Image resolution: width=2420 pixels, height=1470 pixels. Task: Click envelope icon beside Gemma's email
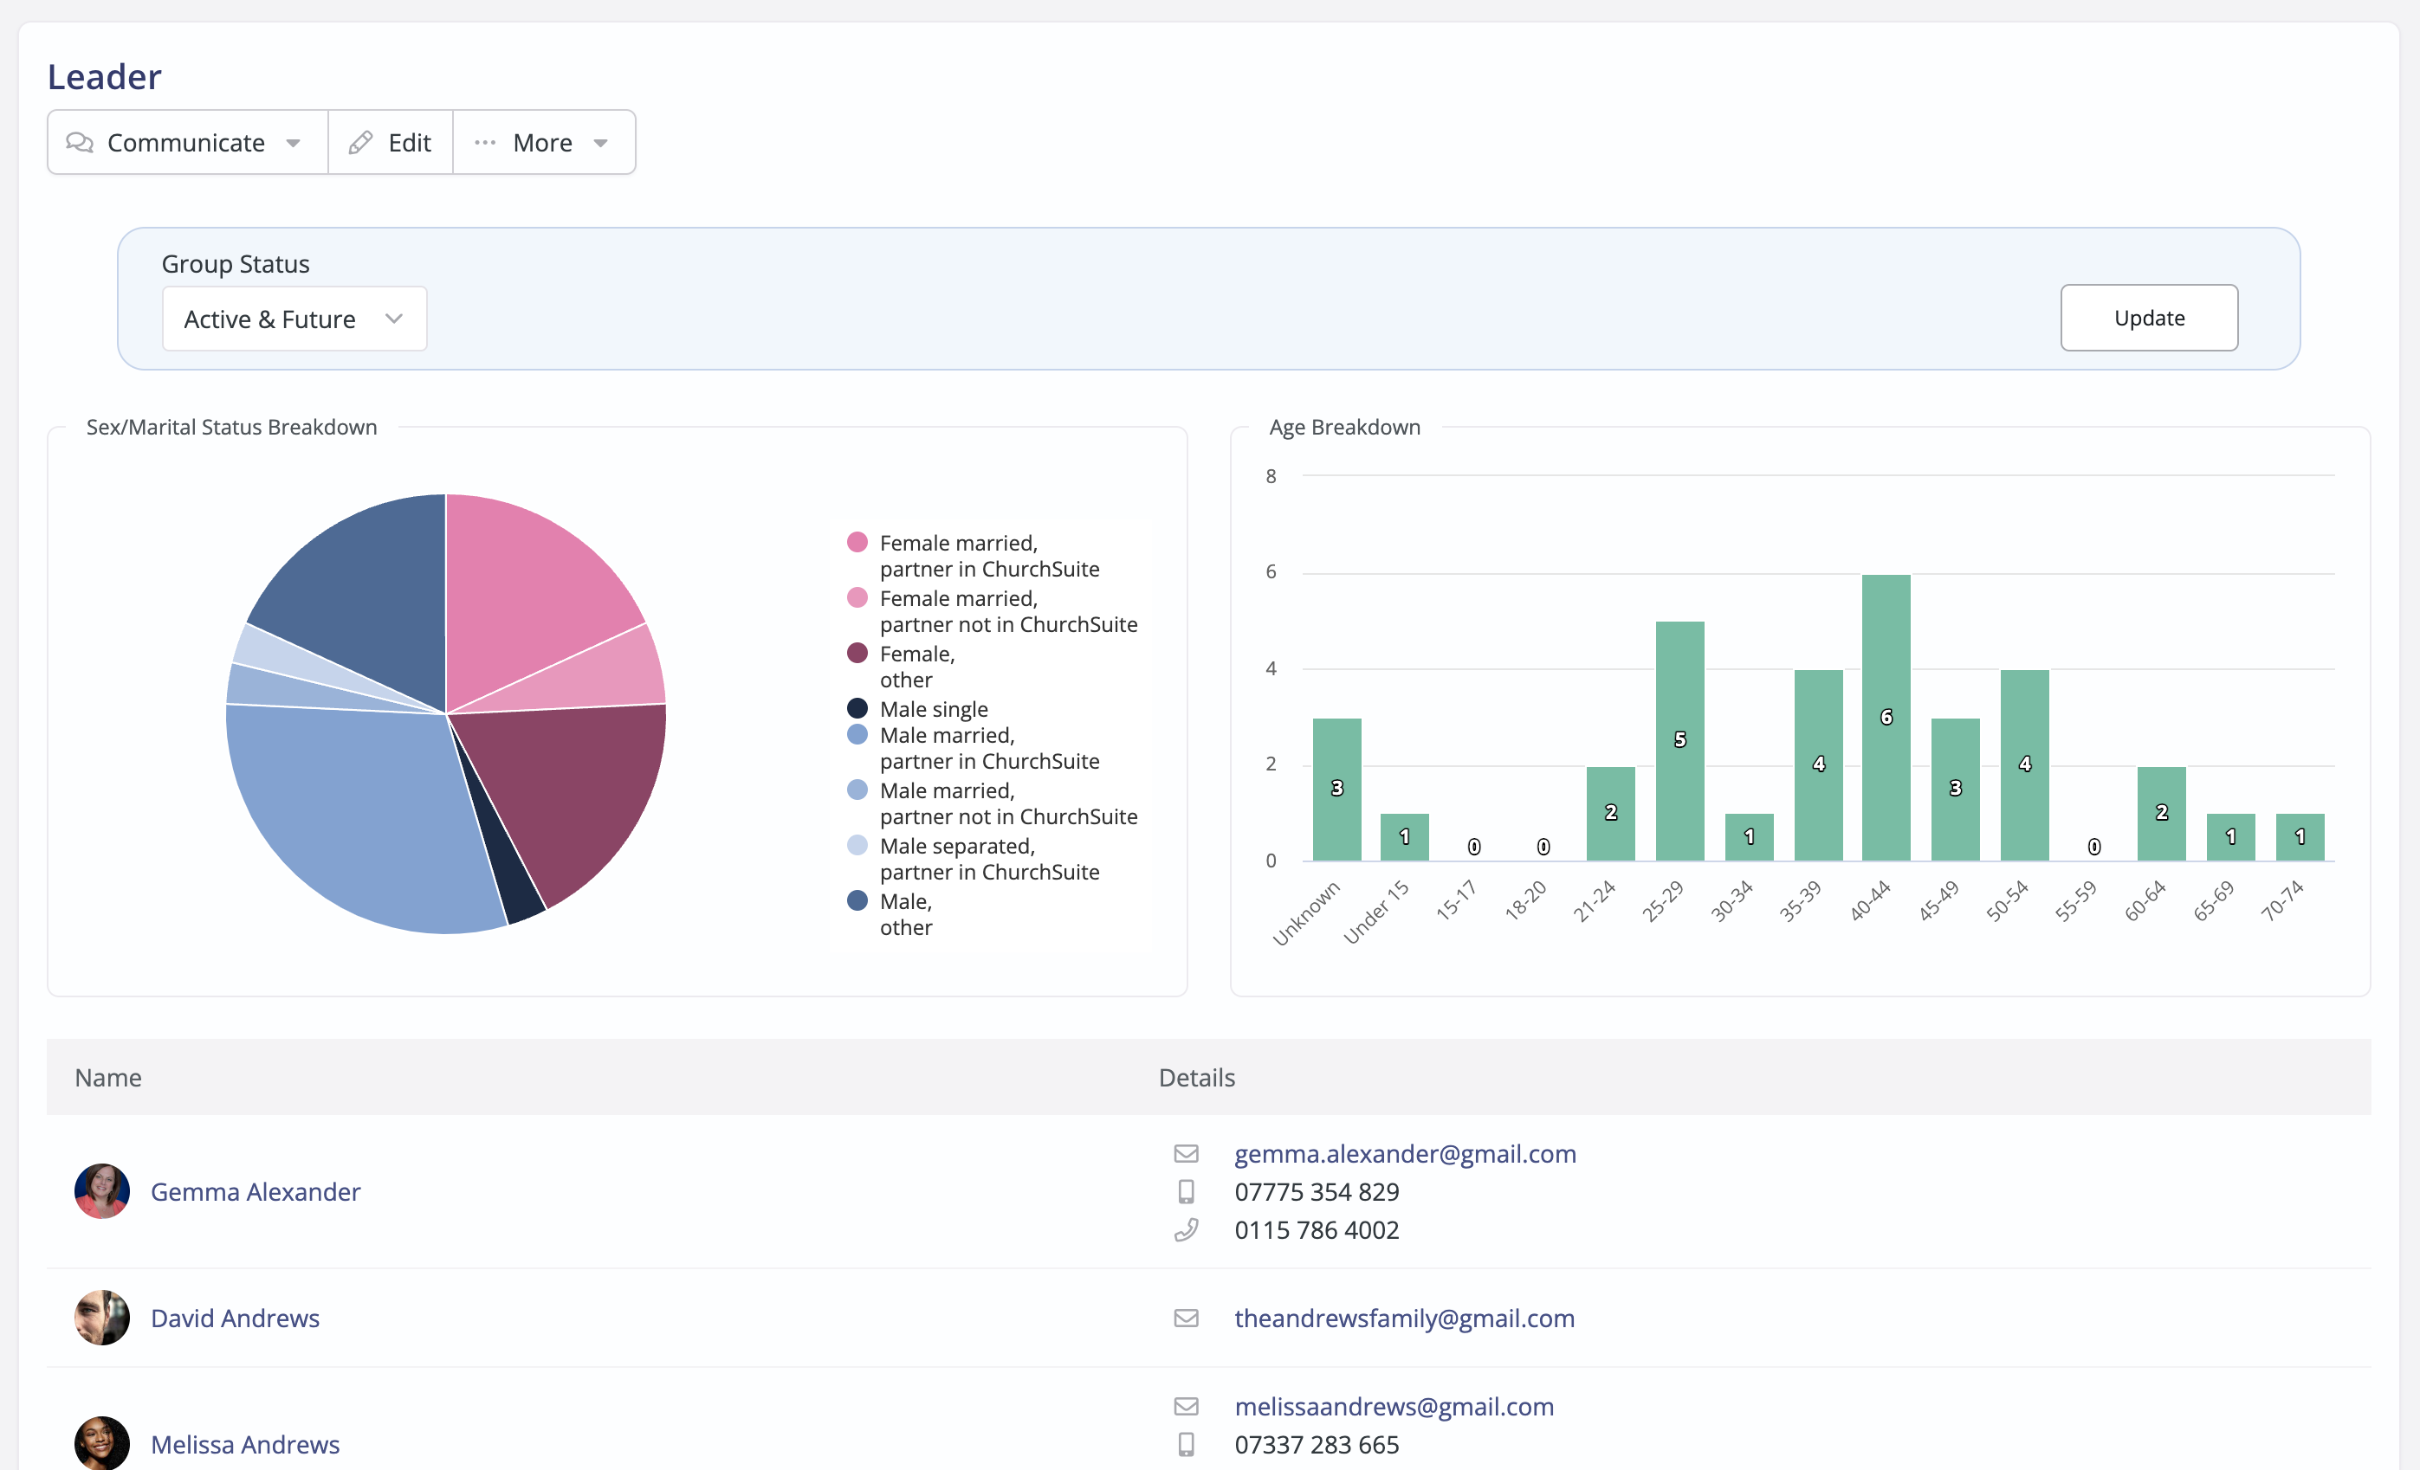(x=1186, y=1154)
